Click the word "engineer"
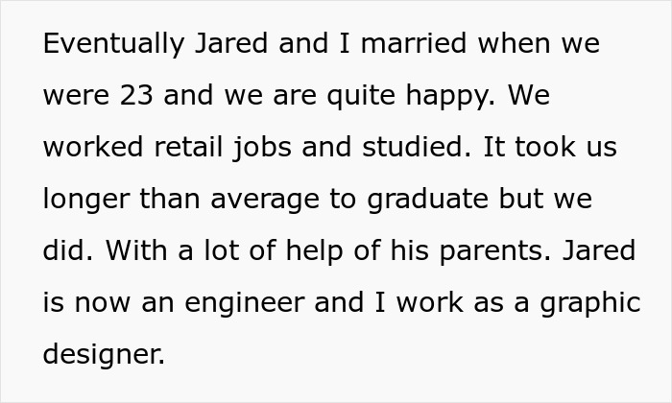This screenshot has height=403, width=672. tap(244, 303)
